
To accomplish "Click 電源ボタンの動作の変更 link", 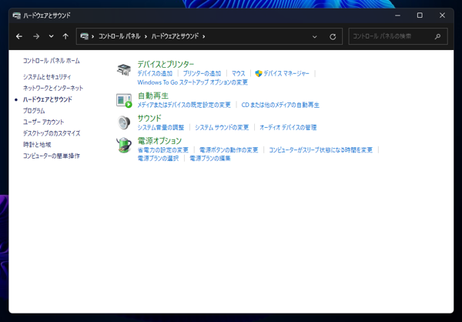I will pyautogui.click(x=229, y=149).
